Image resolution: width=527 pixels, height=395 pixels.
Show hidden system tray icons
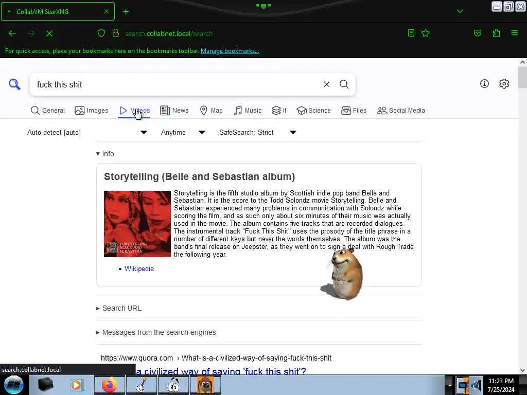450,385
